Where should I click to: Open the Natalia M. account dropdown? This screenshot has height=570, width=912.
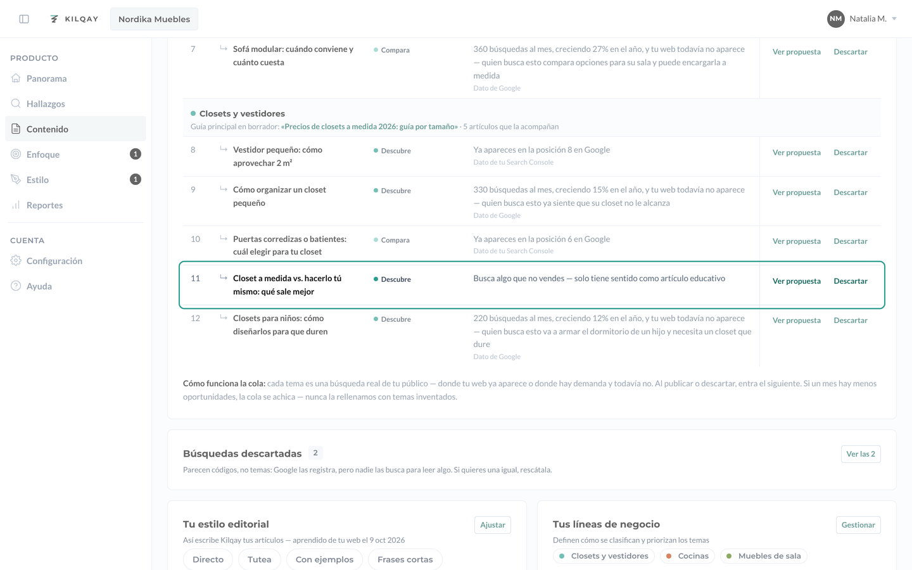[x=862, y=19]
